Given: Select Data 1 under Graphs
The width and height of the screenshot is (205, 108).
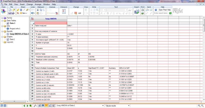Looking at the screenshot, I should point(12,39).
